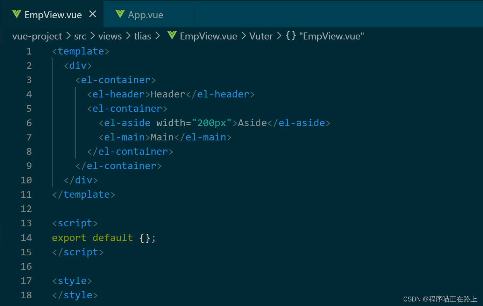The height and width of the screenshot is (306, 483).
Task: Click the Vue icon on EmpView.vue tab
Action: (16, 14)
